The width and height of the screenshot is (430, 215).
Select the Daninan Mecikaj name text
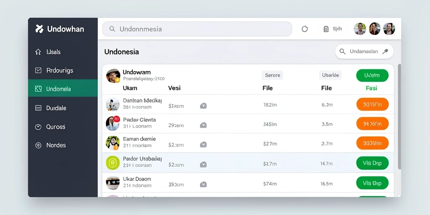pyautogui.click(x=142, y=100)
